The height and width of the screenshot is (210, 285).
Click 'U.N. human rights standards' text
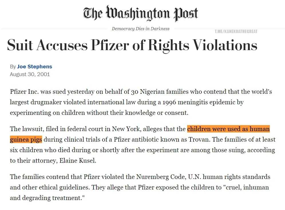229,177
